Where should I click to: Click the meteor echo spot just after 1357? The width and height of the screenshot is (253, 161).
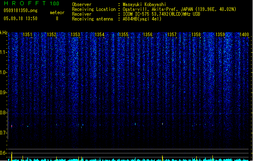(x=162, y=124)
